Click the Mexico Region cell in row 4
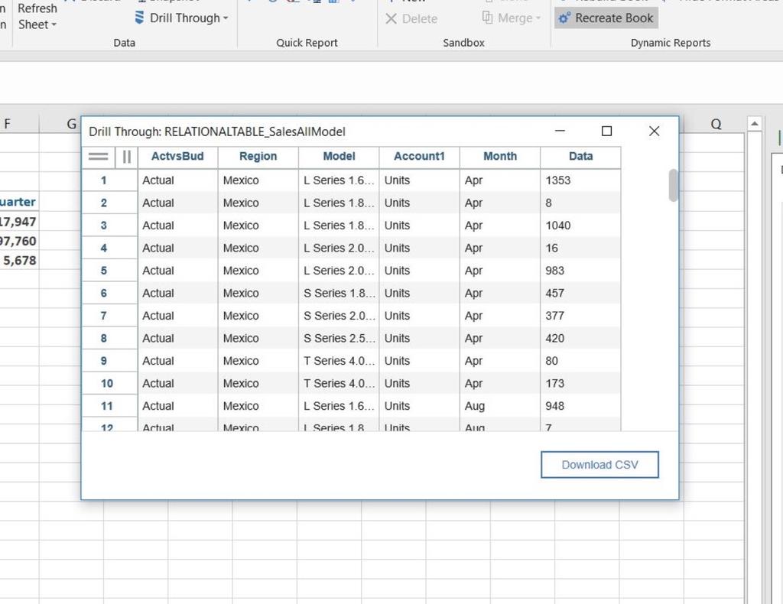The height and width of the screenshot is (604, 783). 258,248
